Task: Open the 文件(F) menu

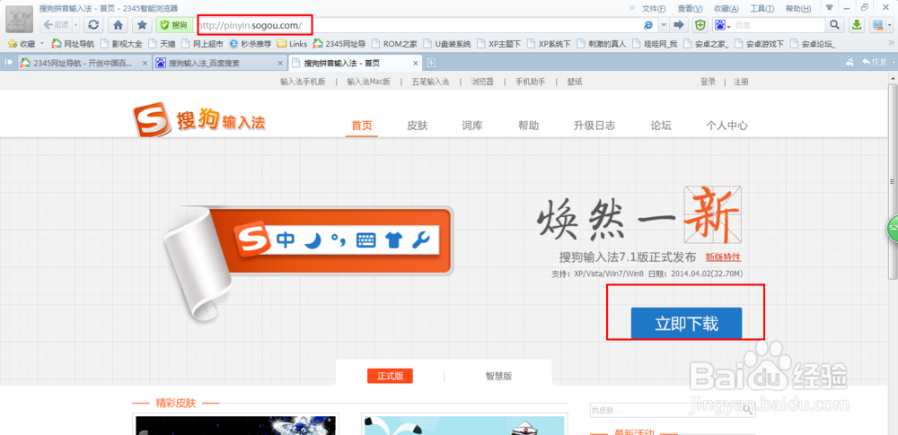Action: pos(654,9)
